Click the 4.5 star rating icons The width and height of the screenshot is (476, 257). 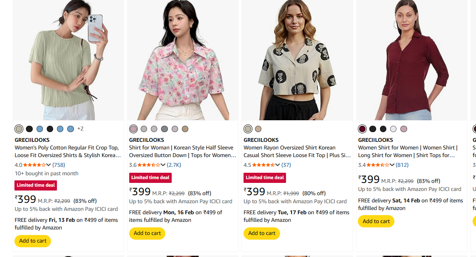tap(263, 165)
